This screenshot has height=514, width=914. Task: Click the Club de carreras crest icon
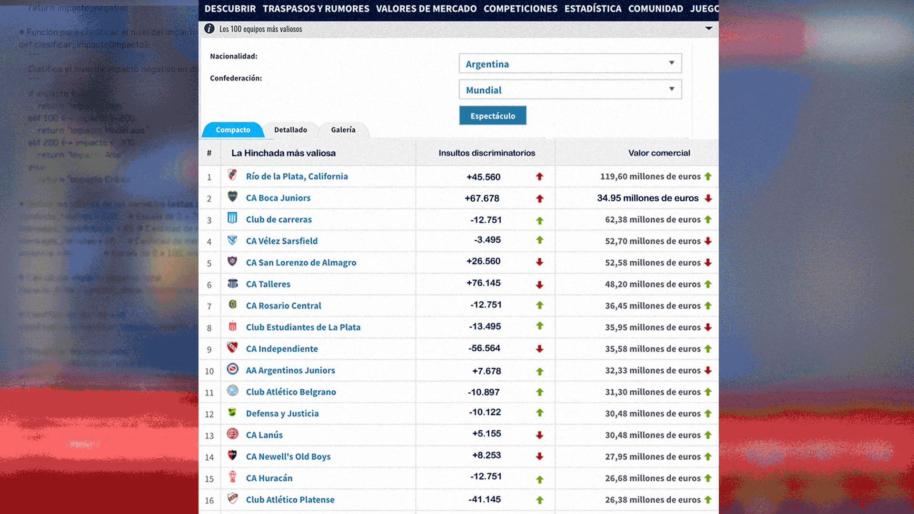pyautogui.click(x=232, y=218)
